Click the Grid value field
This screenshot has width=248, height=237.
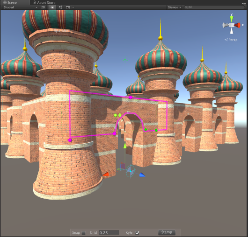click(109, 233)
